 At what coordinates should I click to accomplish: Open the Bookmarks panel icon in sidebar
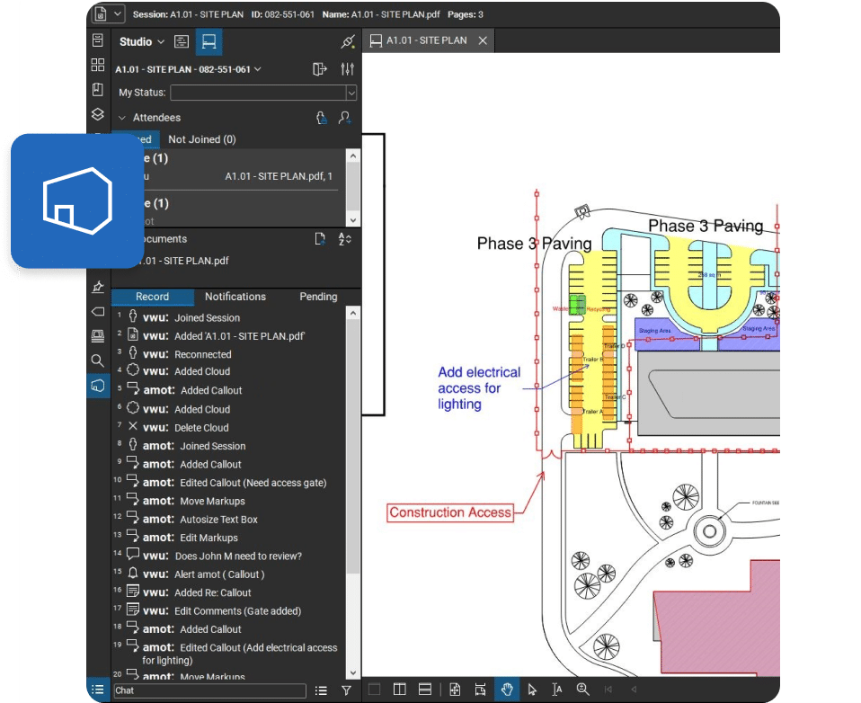[98, 90]
